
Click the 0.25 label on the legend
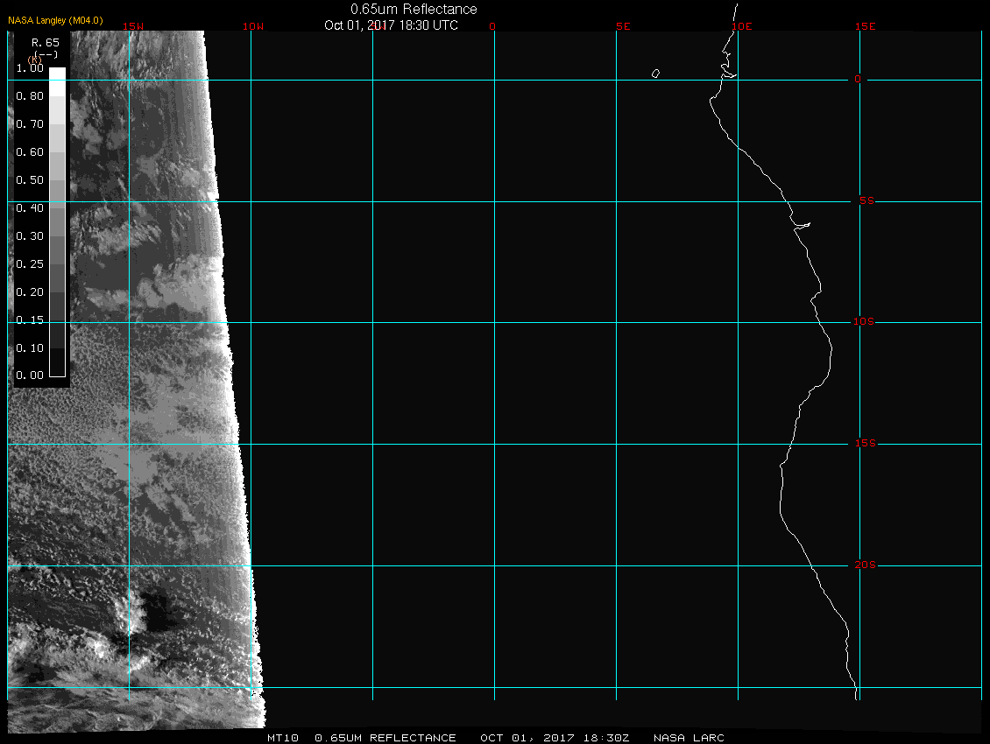pyautogui.click(x=30, y=263)
